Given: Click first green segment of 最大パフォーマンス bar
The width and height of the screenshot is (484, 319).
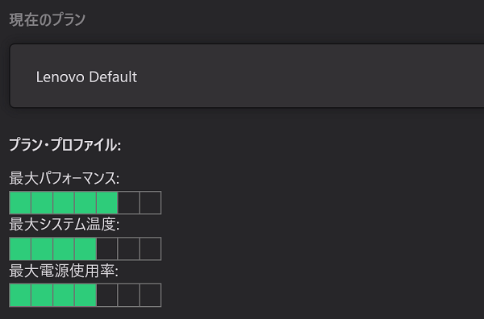Looking at the screenshot, I should tap(20, 202).
